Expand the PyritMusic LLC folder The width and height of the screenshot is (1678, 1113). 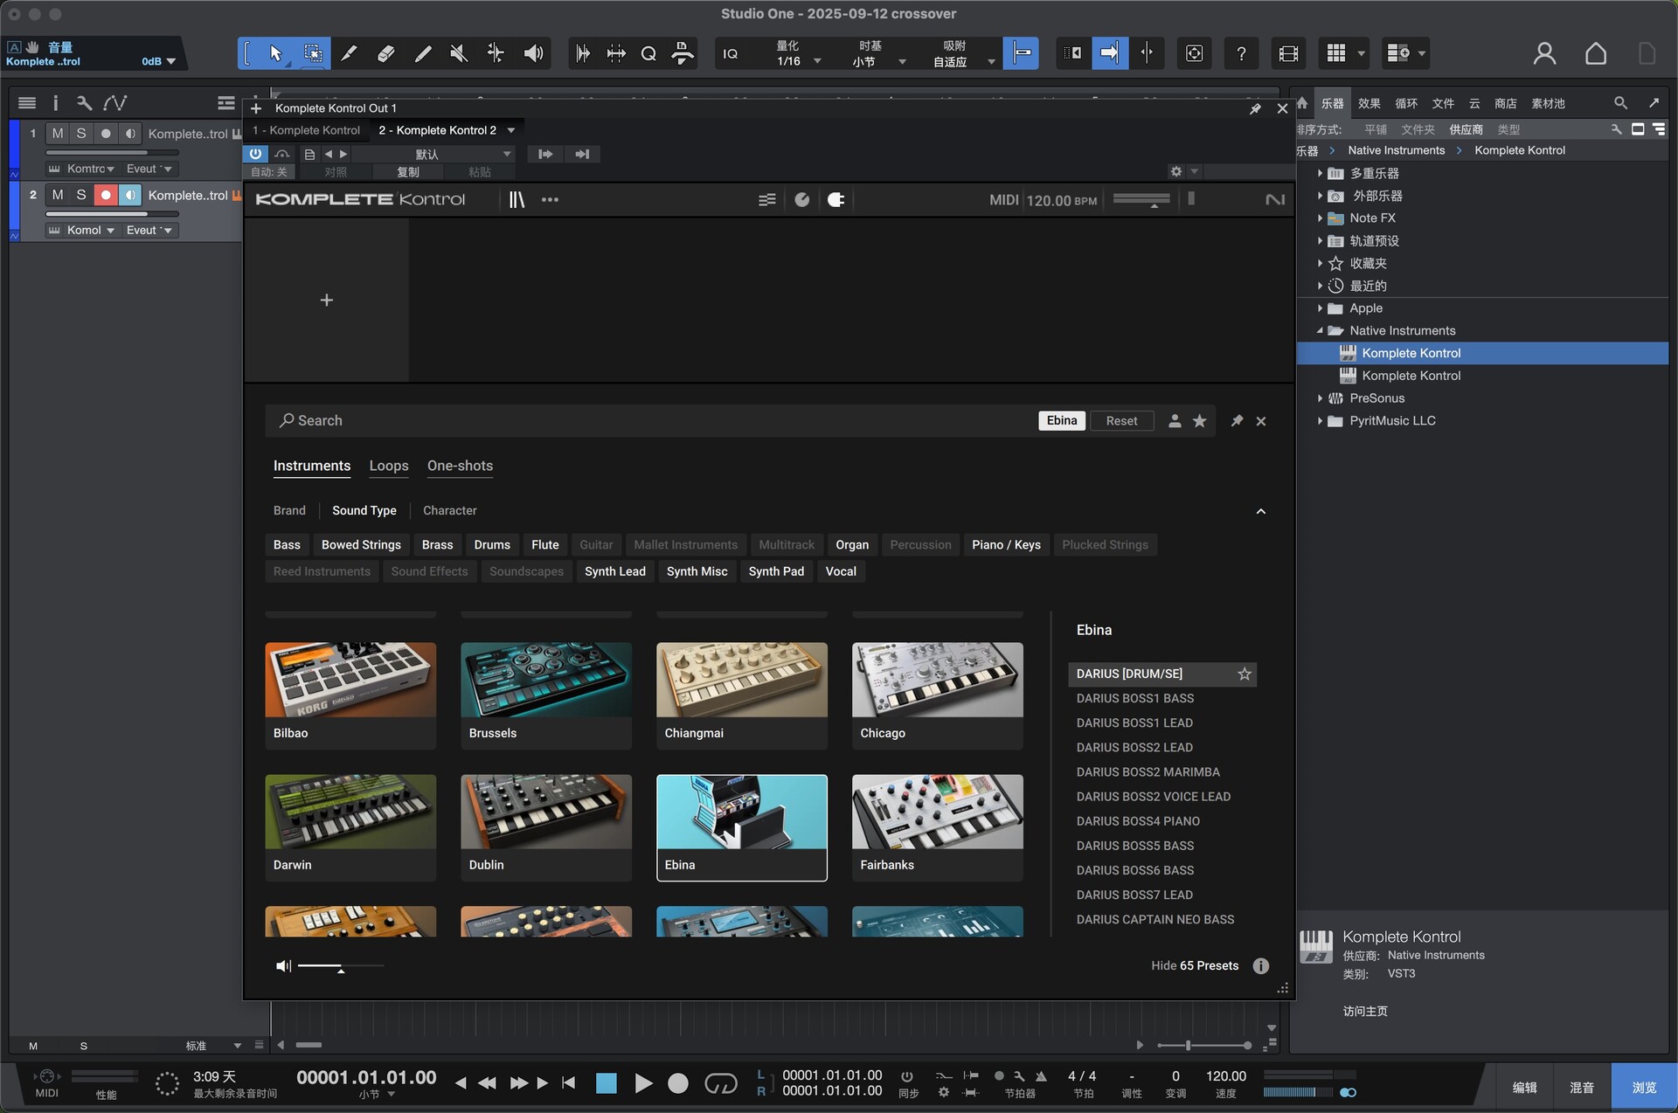[1320, 421]
